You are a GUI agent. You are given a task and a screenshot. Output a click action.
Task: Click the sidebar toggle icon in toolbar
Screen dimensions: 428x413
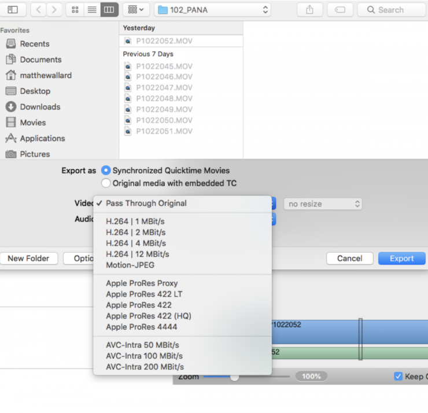tap(12, 10)
